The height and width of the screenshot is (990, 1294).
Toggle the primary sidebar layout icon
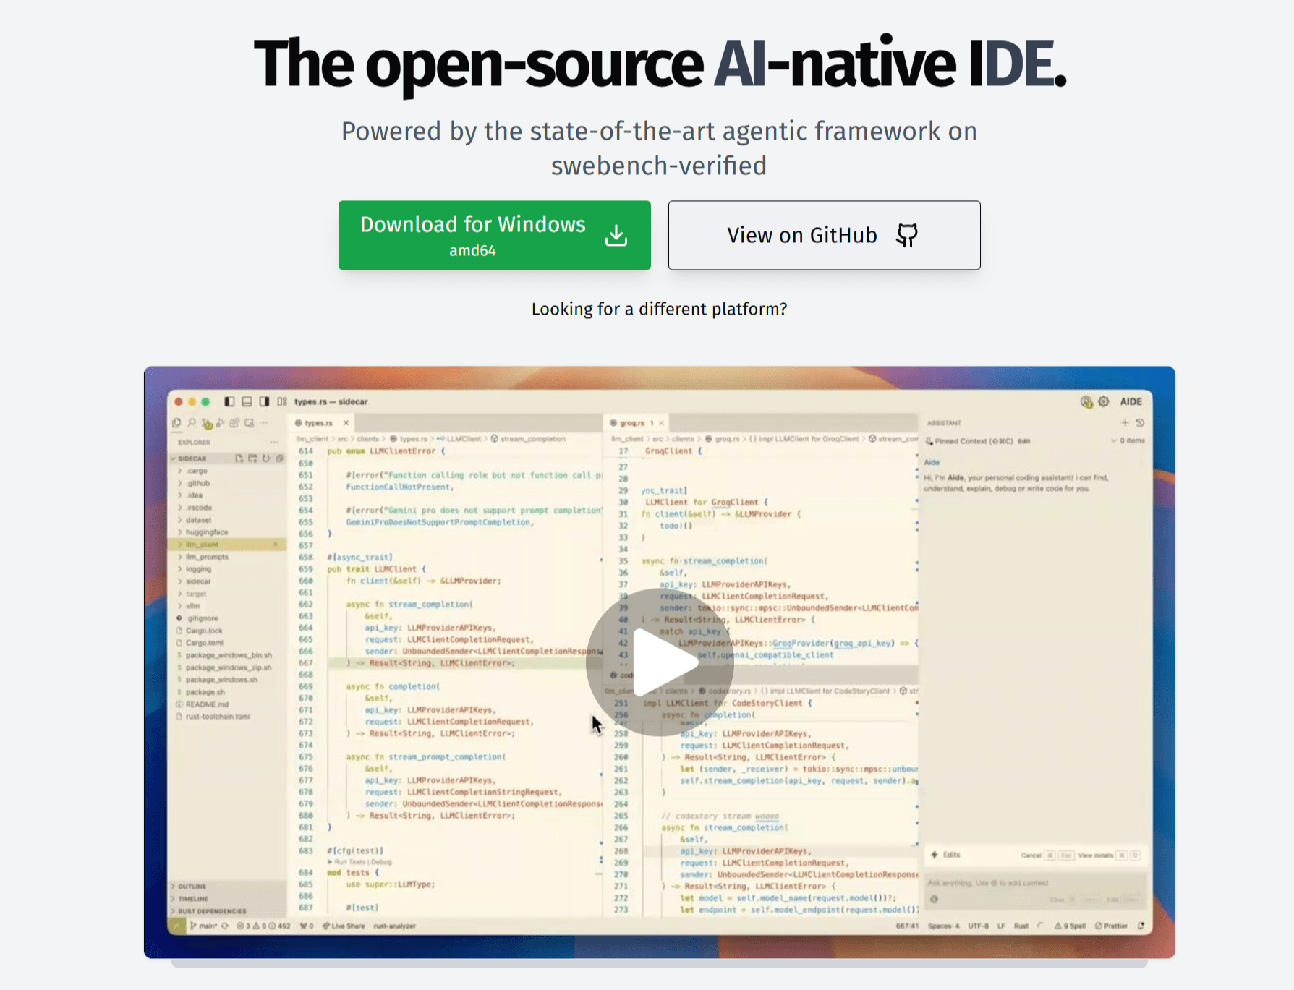pos(229,401)
